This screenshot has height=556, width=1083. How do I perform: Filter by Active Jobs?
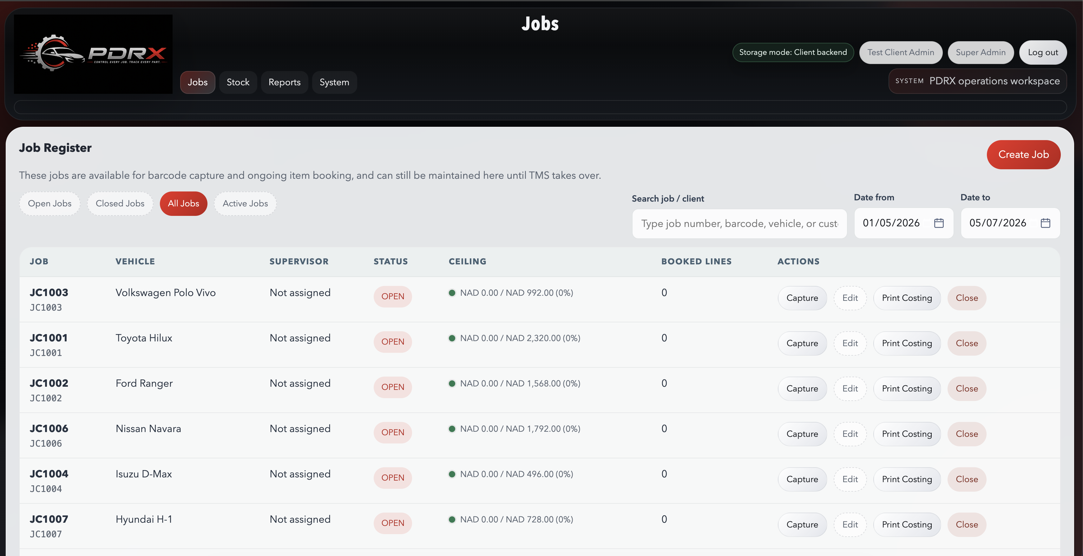point(245,204)
